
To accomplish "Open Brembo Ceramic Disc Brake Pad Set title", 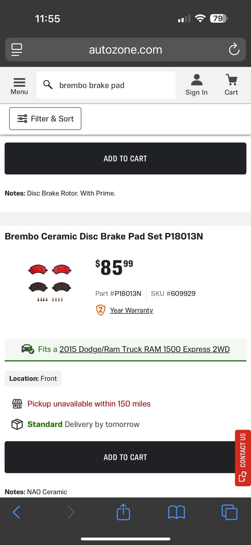I will coord(104,236).
